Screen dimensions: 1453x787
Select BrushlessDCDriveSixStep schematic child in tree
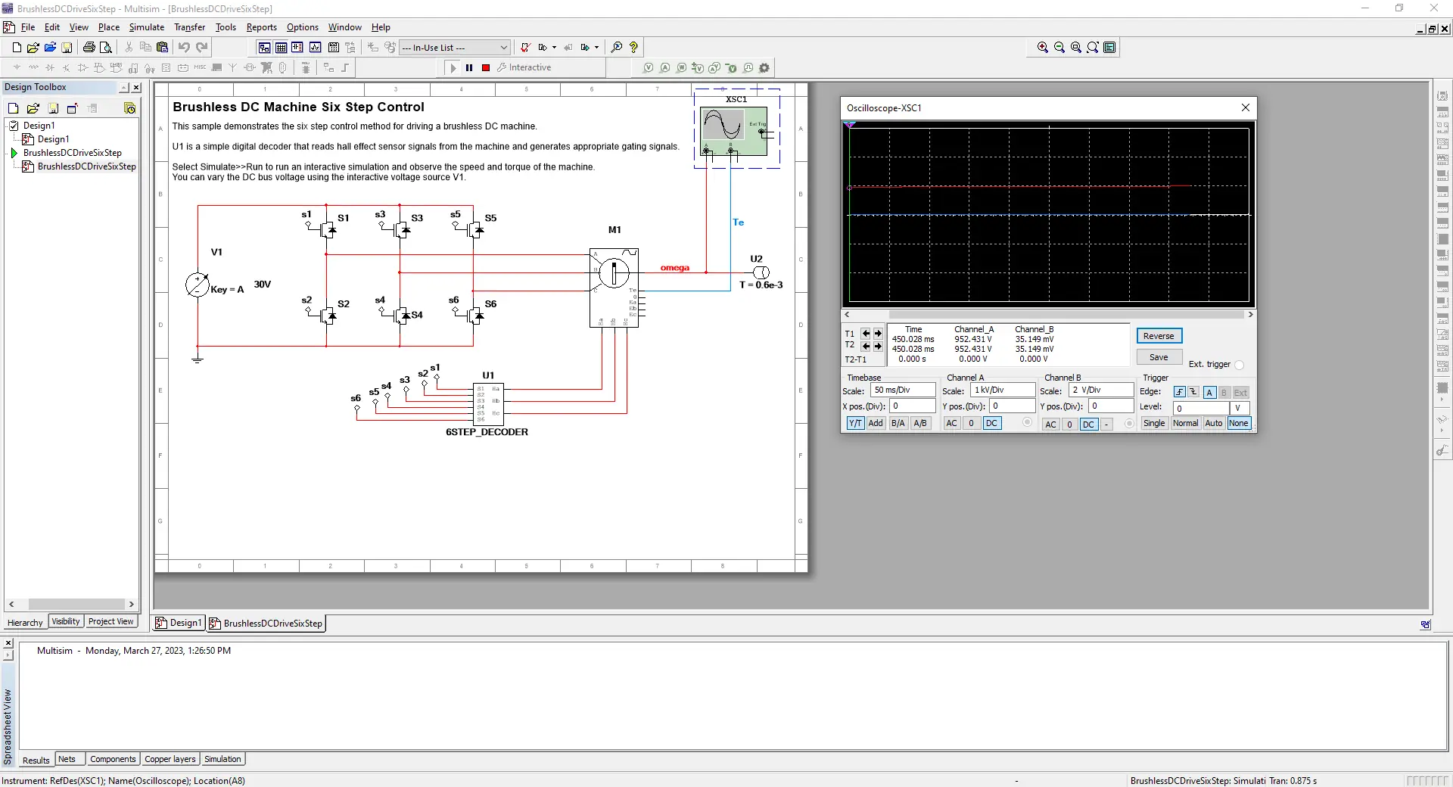click(86, 166)
